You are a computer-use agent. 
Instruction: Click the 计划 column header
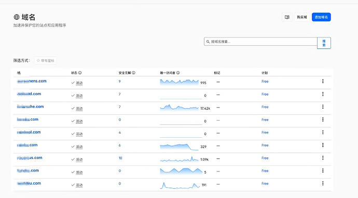pyautogui.click(x=265, y=73)
